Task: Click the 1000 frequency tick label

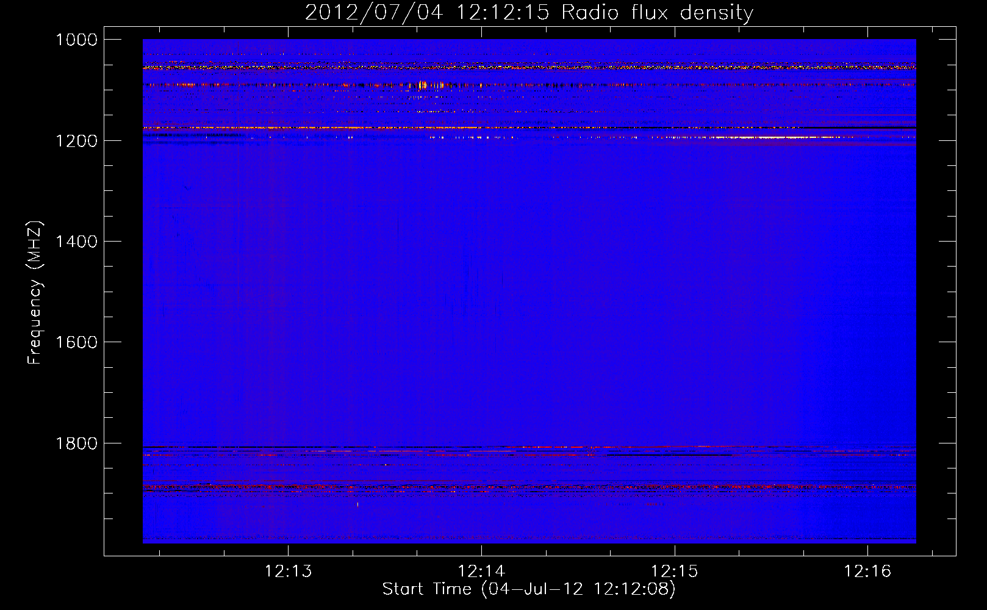Action: pos(76,40)
